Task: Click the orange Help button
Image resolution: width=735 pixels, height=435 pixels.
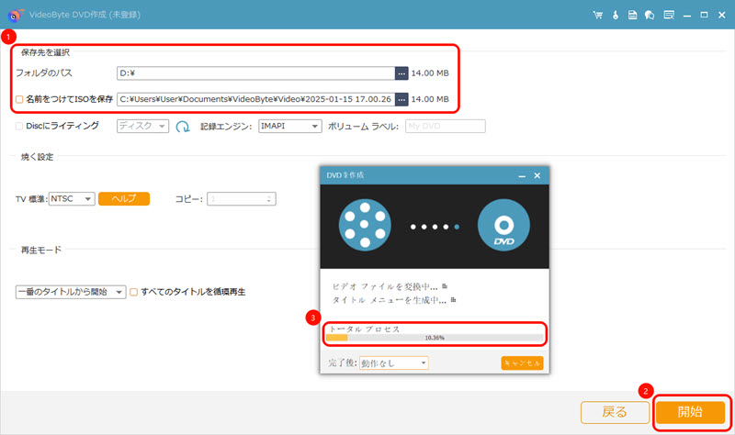Action: (124, 199)
